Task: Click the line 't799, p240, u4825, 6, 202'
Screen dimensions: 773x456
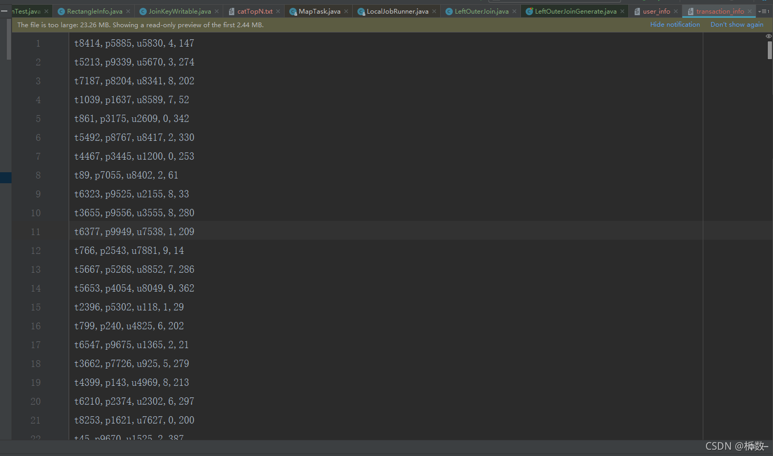Action: point(129,326)
